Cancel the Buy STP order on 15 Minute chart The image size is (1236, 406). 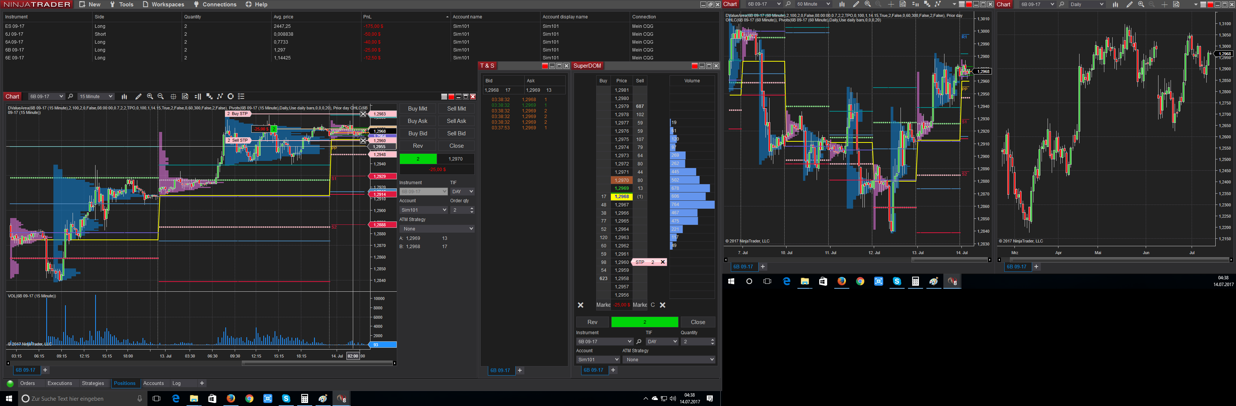click(363, 114)
